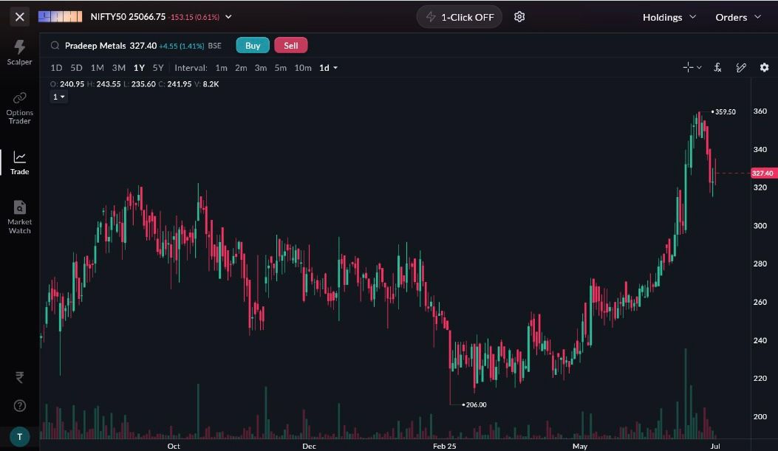Image resolution: width=778 pixels, height=451 pixels.
Task: Open the T profile avatar
Action: 19,437
